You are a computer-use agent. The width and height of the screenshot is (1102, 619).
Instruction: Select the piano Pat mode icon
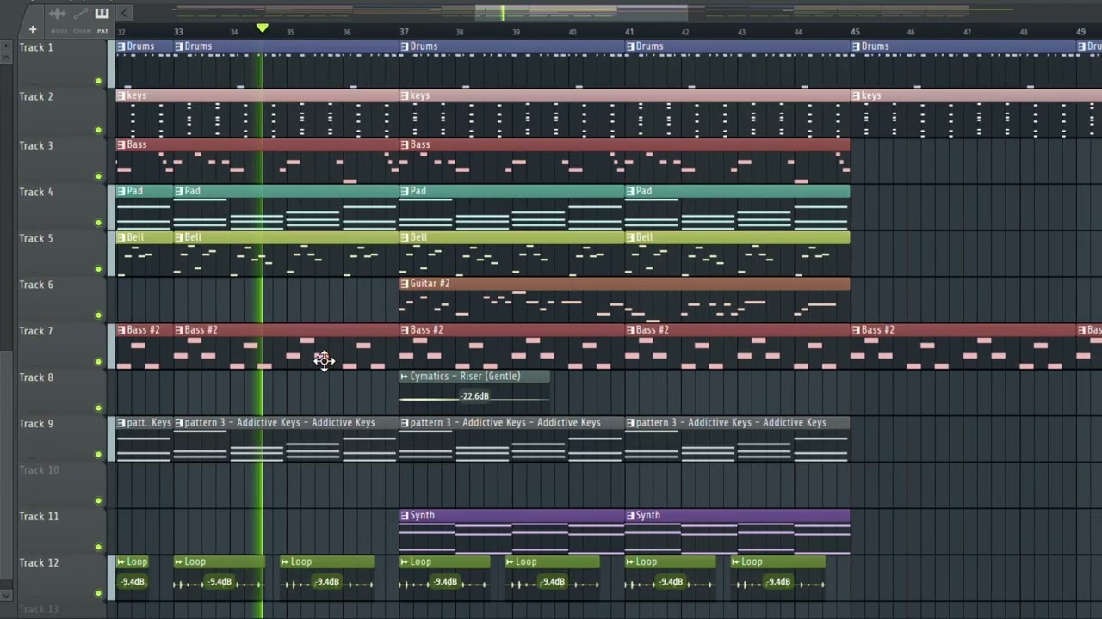[x=102, y=14]
